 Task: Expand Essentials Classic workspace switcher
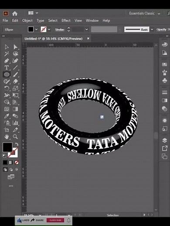pos(159,13)
